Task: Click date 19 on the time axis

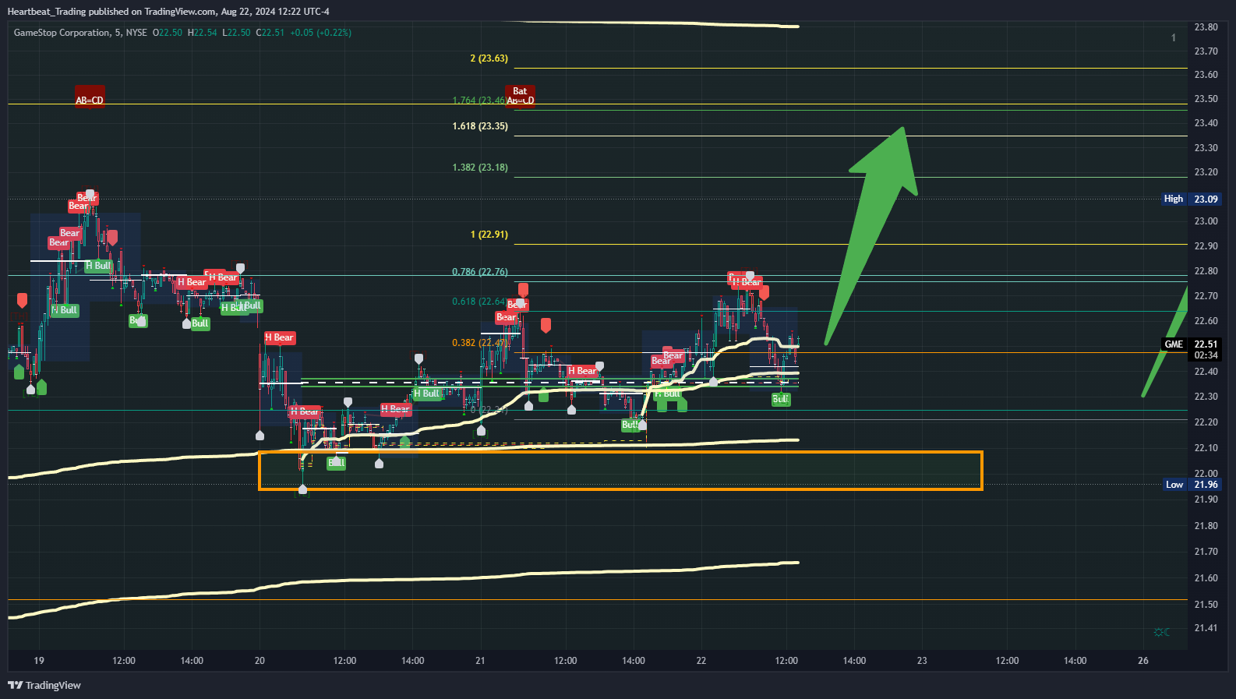Action: (39, 661)
